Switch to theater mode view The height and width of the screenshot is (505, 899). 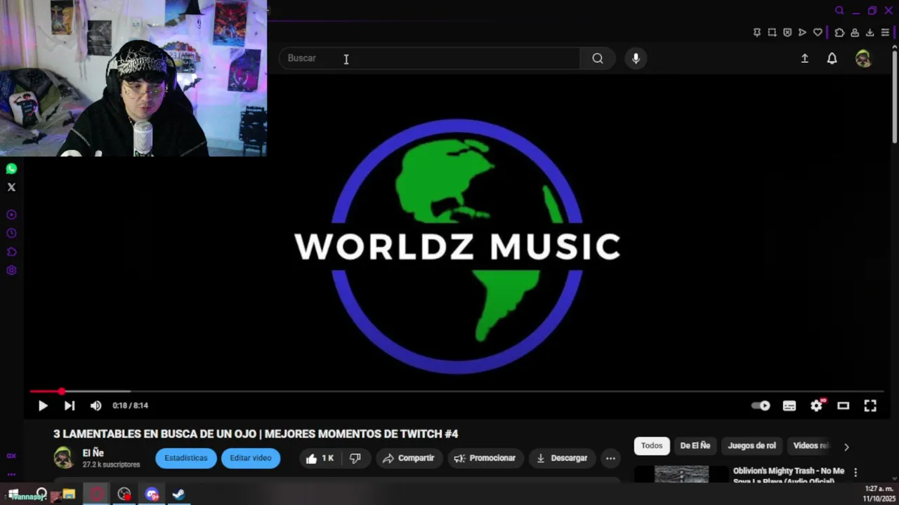(844, 405)
